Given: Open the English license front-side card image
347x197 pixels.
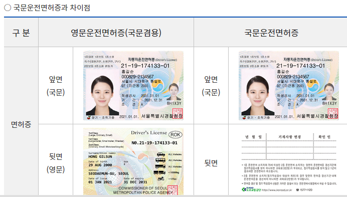Looking at the screenshot, I should (133, 85).
